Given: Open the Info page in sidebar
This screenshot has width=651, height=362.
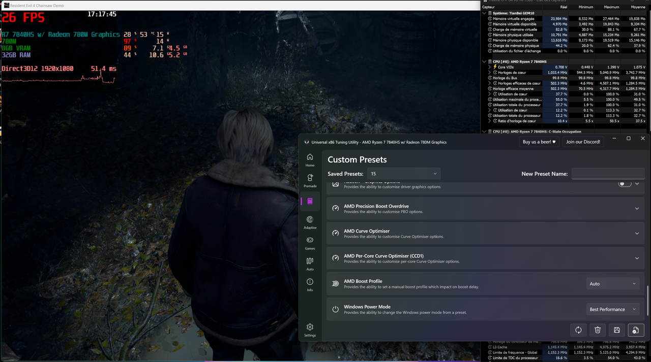Looking at the screenshot, I should tap(310, 285).
